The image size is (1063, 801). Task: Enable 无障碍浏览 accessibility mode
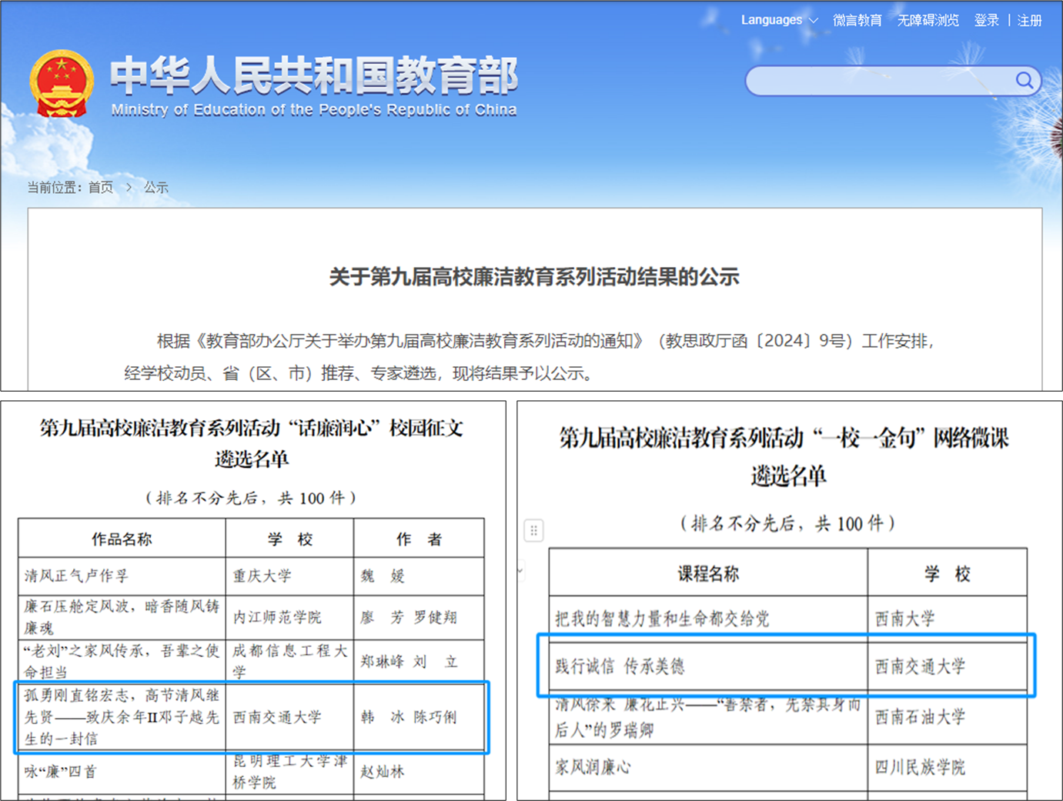pyautogui.click(x=928, y=20)
